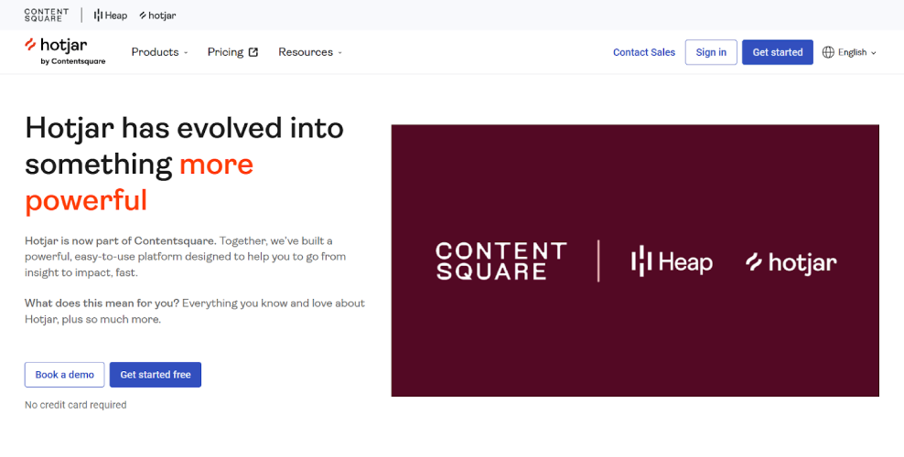Click the Contact Sales link

644,52
